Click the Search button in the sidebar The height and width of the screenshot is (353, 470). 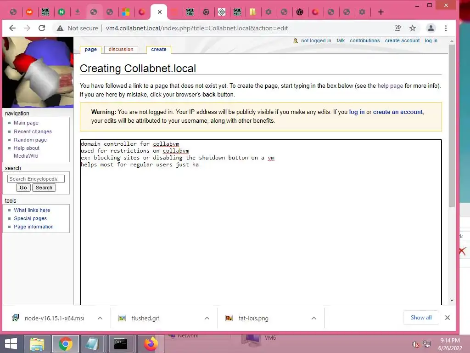point(44,188)
